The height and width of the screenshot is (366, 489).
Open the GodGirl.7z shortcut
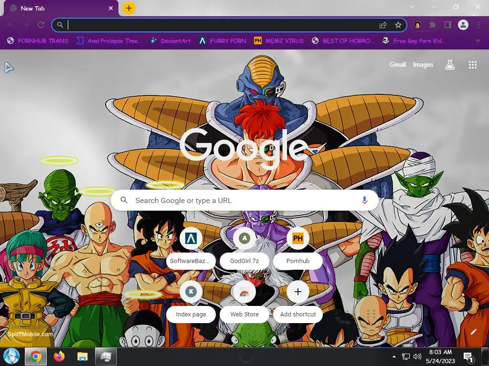244,248
